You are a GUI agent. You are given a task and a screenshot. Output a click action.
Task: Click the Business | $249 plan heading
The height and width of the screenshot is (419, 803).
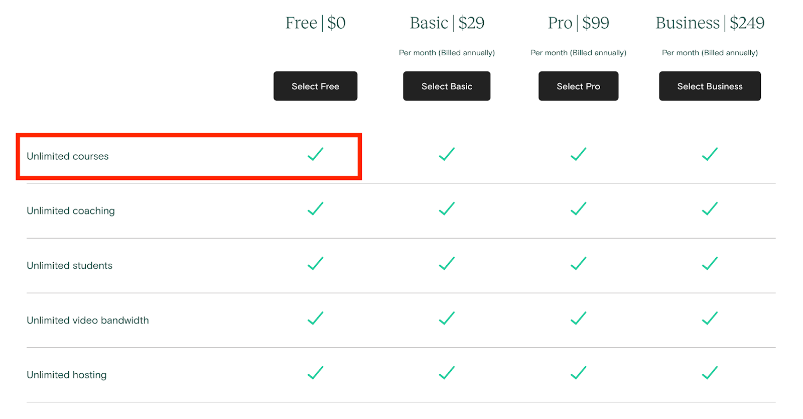pos(710,23)
